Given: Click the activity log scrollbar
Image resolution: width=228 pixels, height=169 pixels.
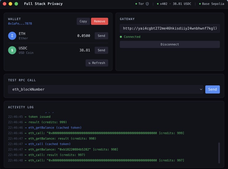Looking at the screenshot, I should tap(219, 153).
